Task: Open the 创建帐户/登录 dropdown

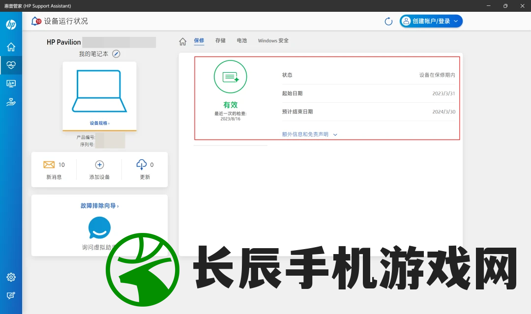Action: [x=431, y=21]
